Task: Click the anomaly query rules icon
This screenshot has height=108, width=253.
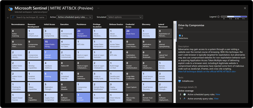Action: pyautogui.click(x=184, y=99)
